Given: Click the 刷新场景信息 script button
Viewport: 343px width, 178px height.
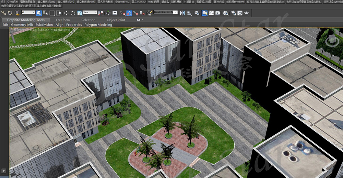Looking at the screenshot, I should click(27, 1).
